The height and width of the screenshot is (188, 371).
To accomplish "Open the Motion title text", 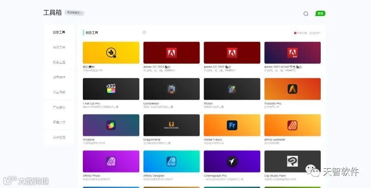I will (x=208, y=103).
